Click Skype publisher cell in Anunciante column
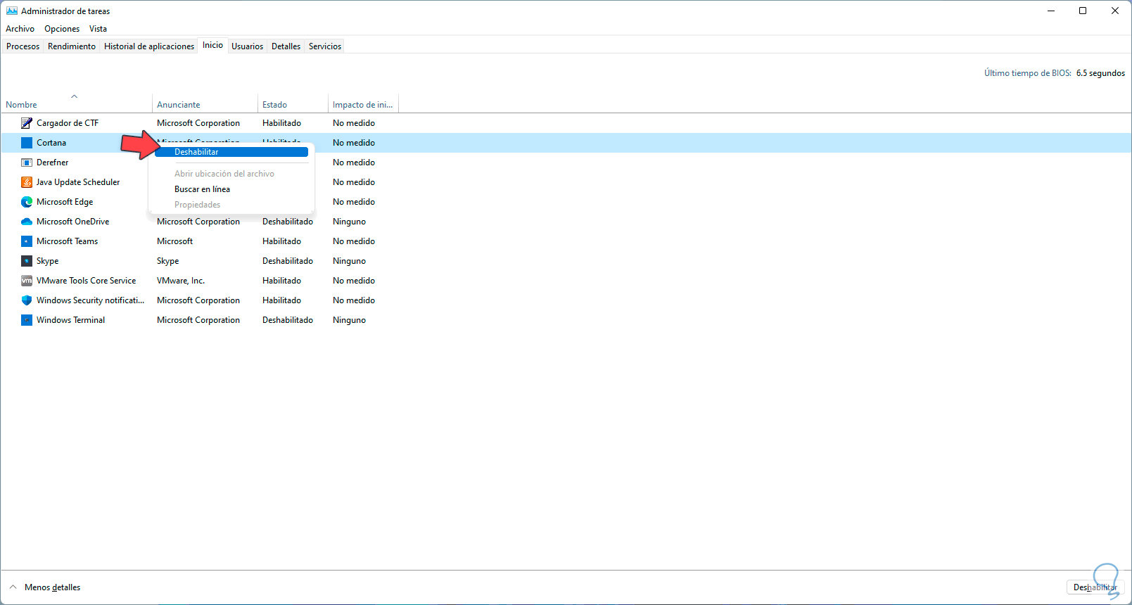 click(168, 261)
